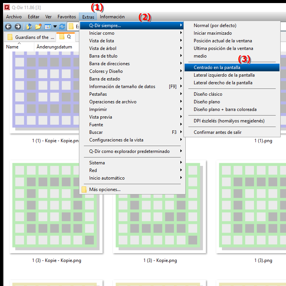Go forward with the right arrow button

coord(18,27)
